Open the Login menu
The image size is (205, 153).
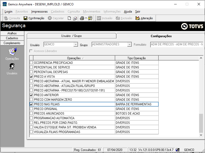coord(8,12)
